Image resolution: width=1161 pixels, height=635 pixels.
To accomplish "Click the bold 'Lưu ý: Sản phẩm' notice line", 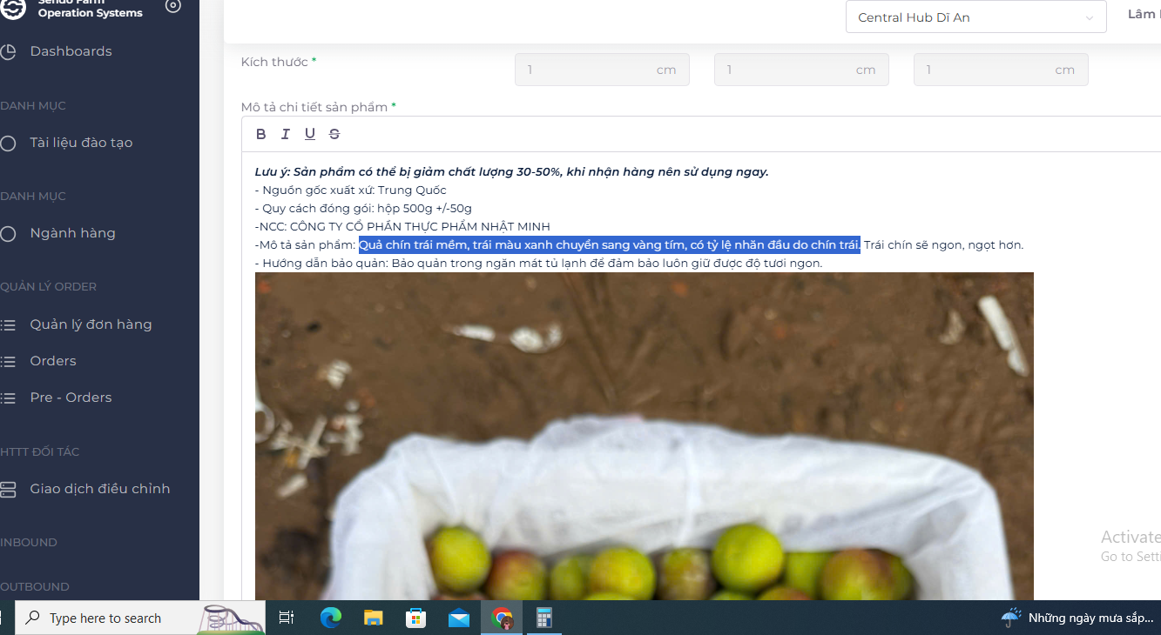I will 511,171.
